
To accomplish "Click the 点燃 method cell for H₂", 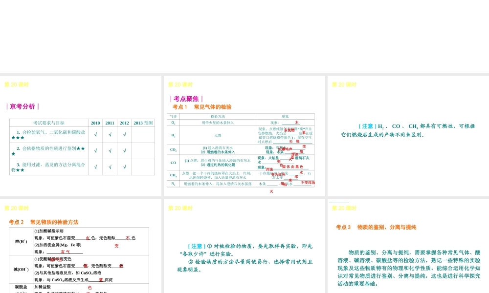I will (218, 135).
